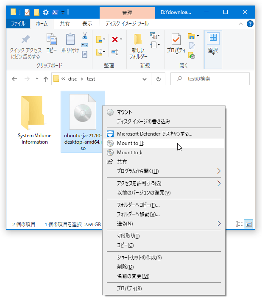Collapse the ribbon with the chevron
The height and width of the screenshot is (300, 262).
coord(241,24)
